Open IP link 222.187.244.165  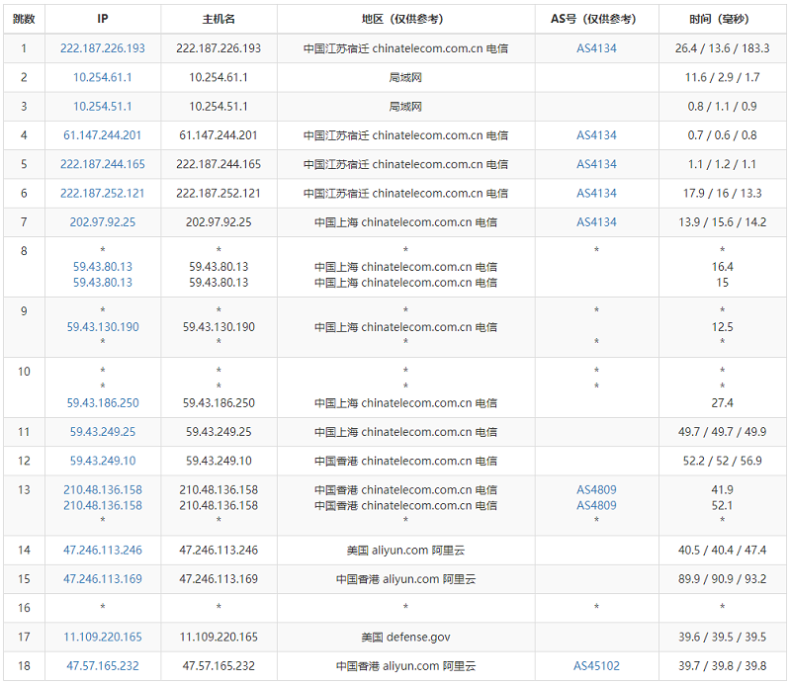[x=103, y=164]
